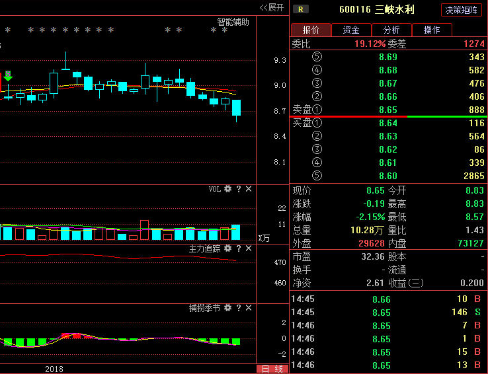Open the 日线 period selector
The image size is (488, 374).
(x=272, y=369)
